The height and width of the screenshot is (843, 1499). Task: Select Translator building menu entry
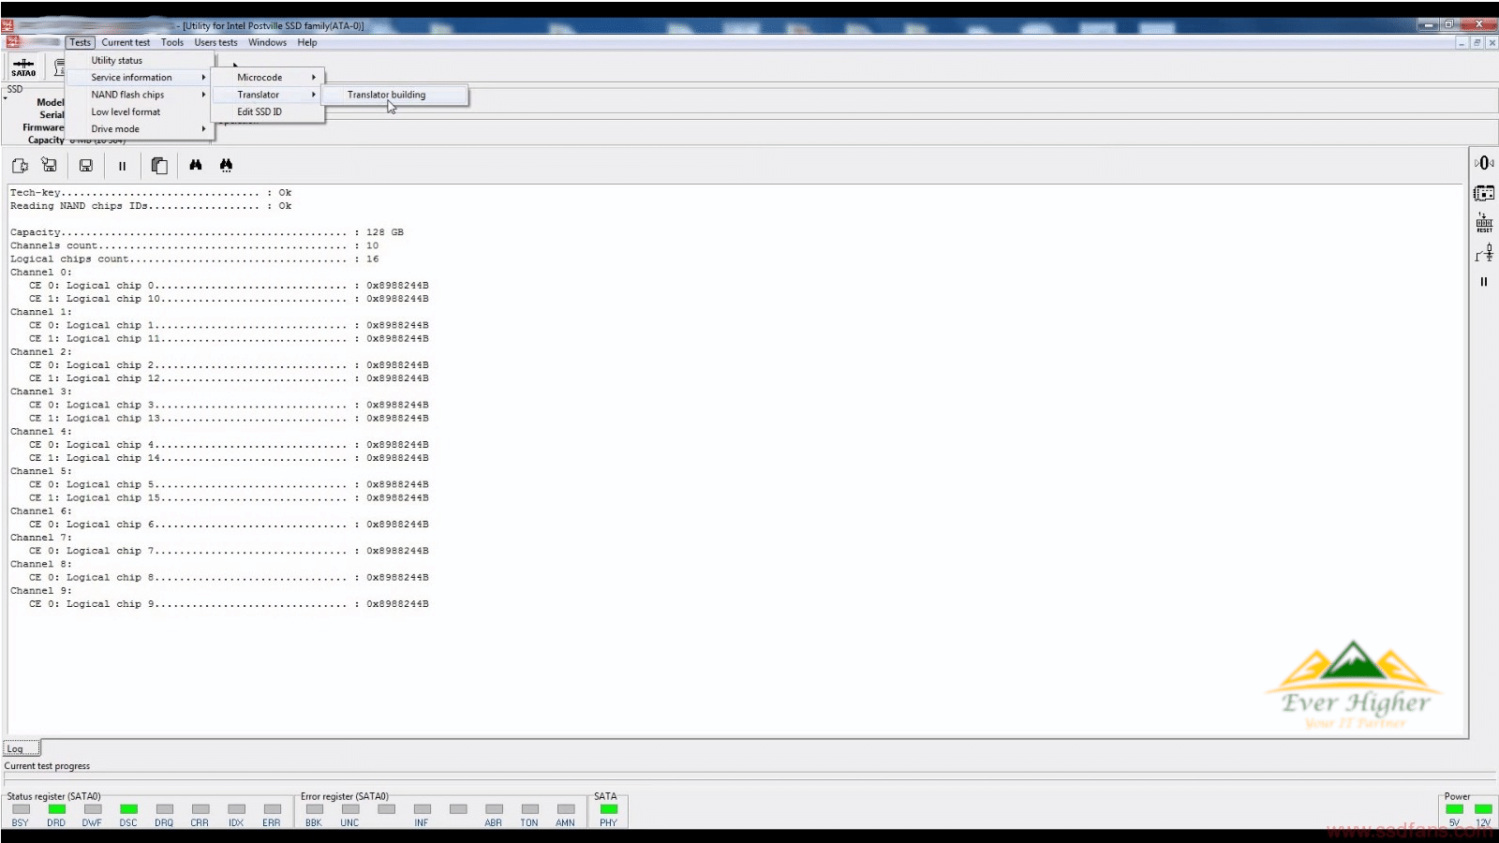click(386, 95)
